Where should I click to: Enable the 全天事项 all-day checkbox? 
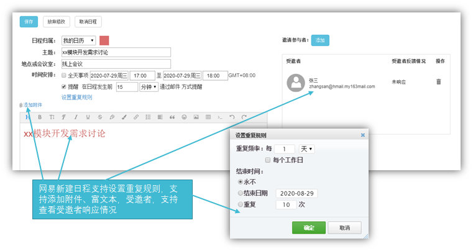(x=63, y=75)
